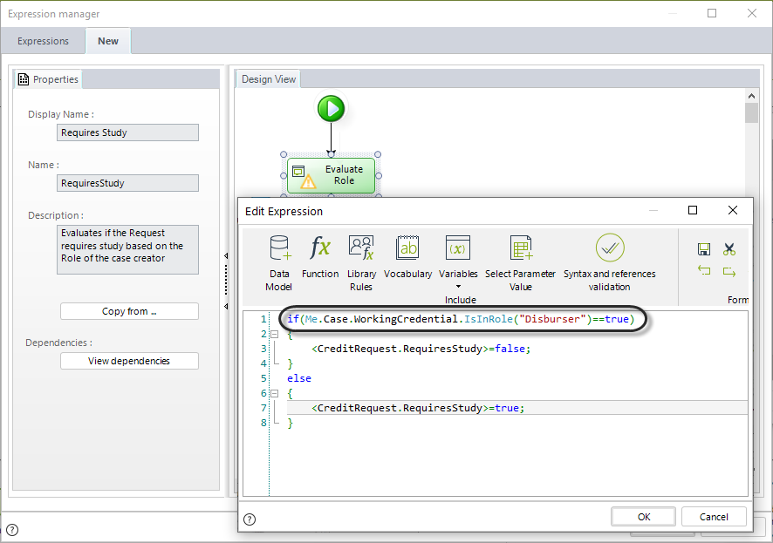Switch to the Expressions tab
773x543 pixels.
43,41
